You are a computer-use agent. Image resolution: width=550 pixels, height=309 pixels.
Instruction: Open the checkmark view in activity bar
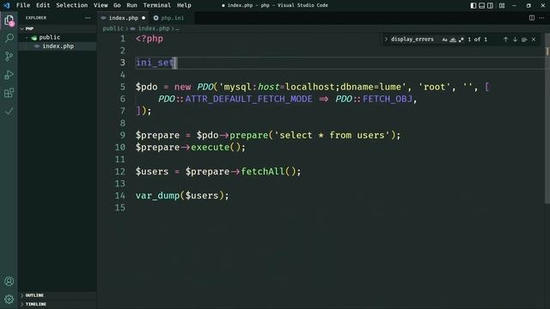(x=9, y=111)
